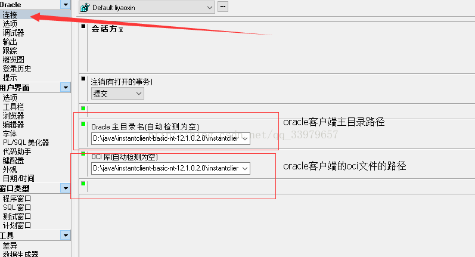The image size is (475, 257).
Task: Click the green marker below the 提交 dropdown
Action: point(83,108)
